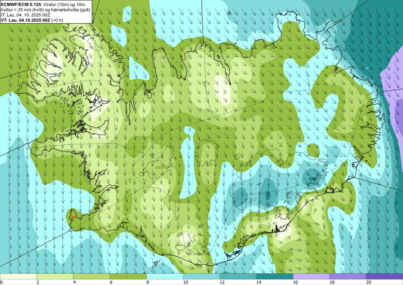Click the legend label '4'

75,283
